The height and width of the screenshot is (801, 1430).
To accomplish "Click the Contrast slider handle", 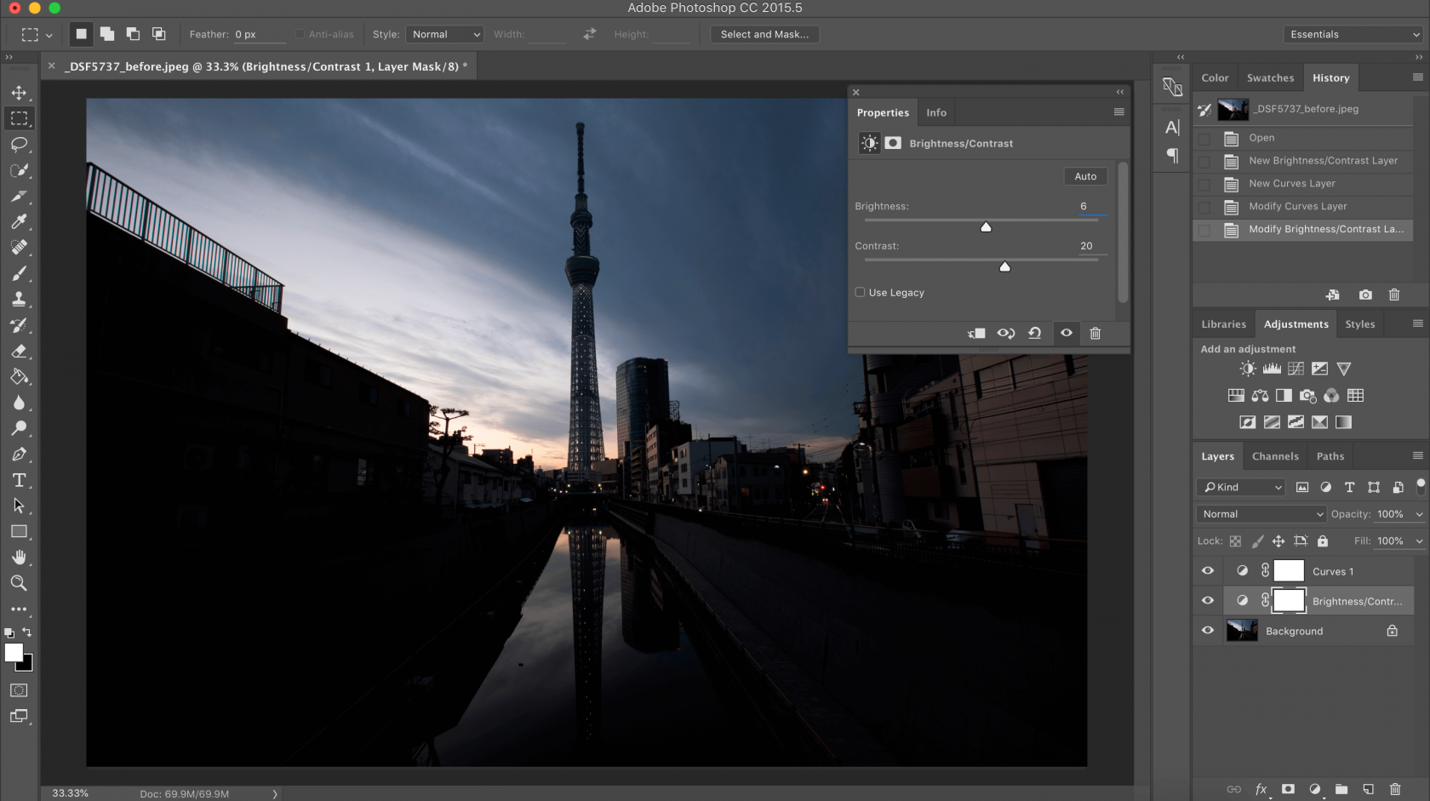I will [1004, 266].
